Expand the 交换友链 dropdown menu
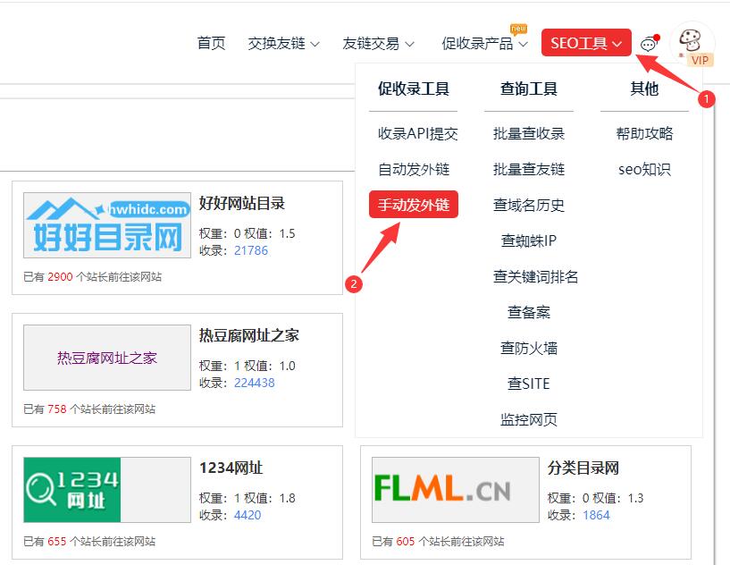 pos(283,43)
